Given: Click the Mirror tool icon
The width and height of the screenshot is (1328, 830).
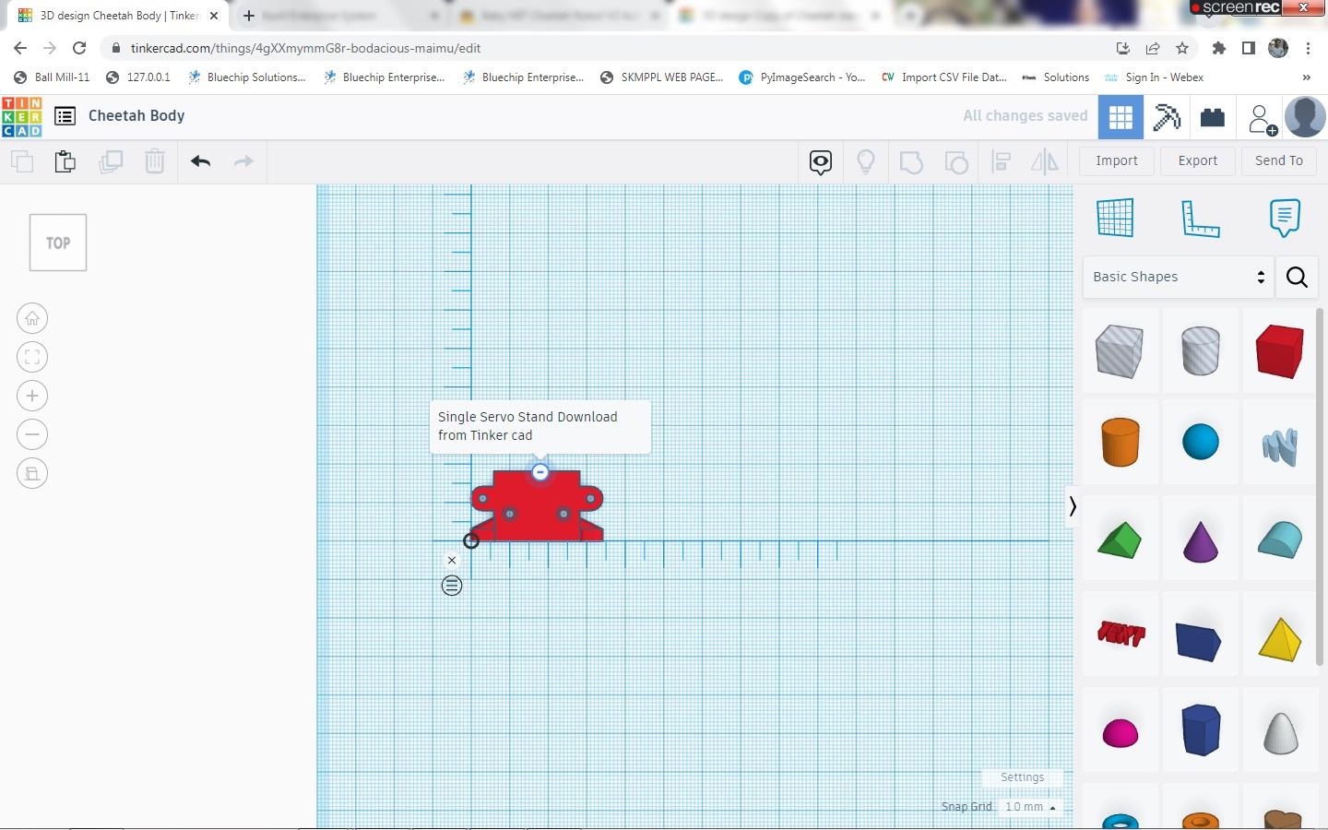Looking at the screenshot, I should [1045, 162].
